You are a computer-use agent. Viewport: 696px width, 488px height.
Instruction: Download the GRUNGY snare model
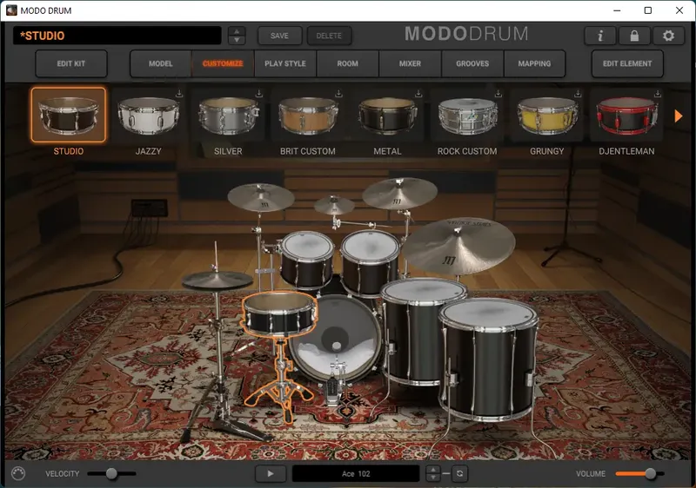pos(578,94)
